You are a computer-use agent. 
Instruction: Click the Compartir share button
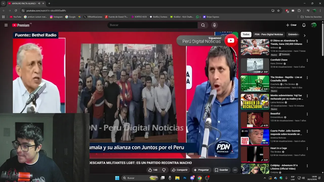tap(179, 170)
